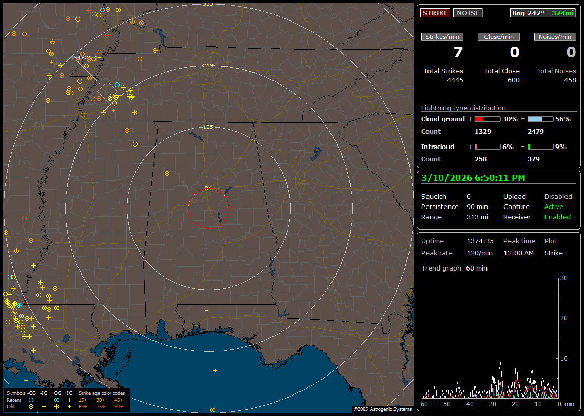Screen dimensions: 584x416
Task: Click the Old +CG symbol in legend
Action: 56,406
